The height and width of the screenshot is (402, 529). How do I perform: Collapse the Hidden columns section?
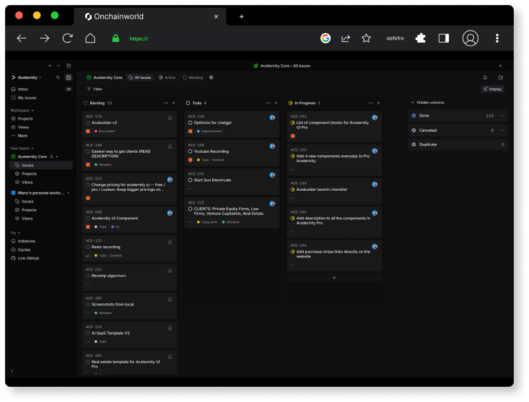coord(413,102)
